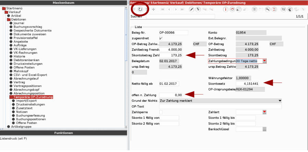This screenshot has height=152, width=308.
Task: Click the Bankschlüssel lookup button
Action: [264, 129]
